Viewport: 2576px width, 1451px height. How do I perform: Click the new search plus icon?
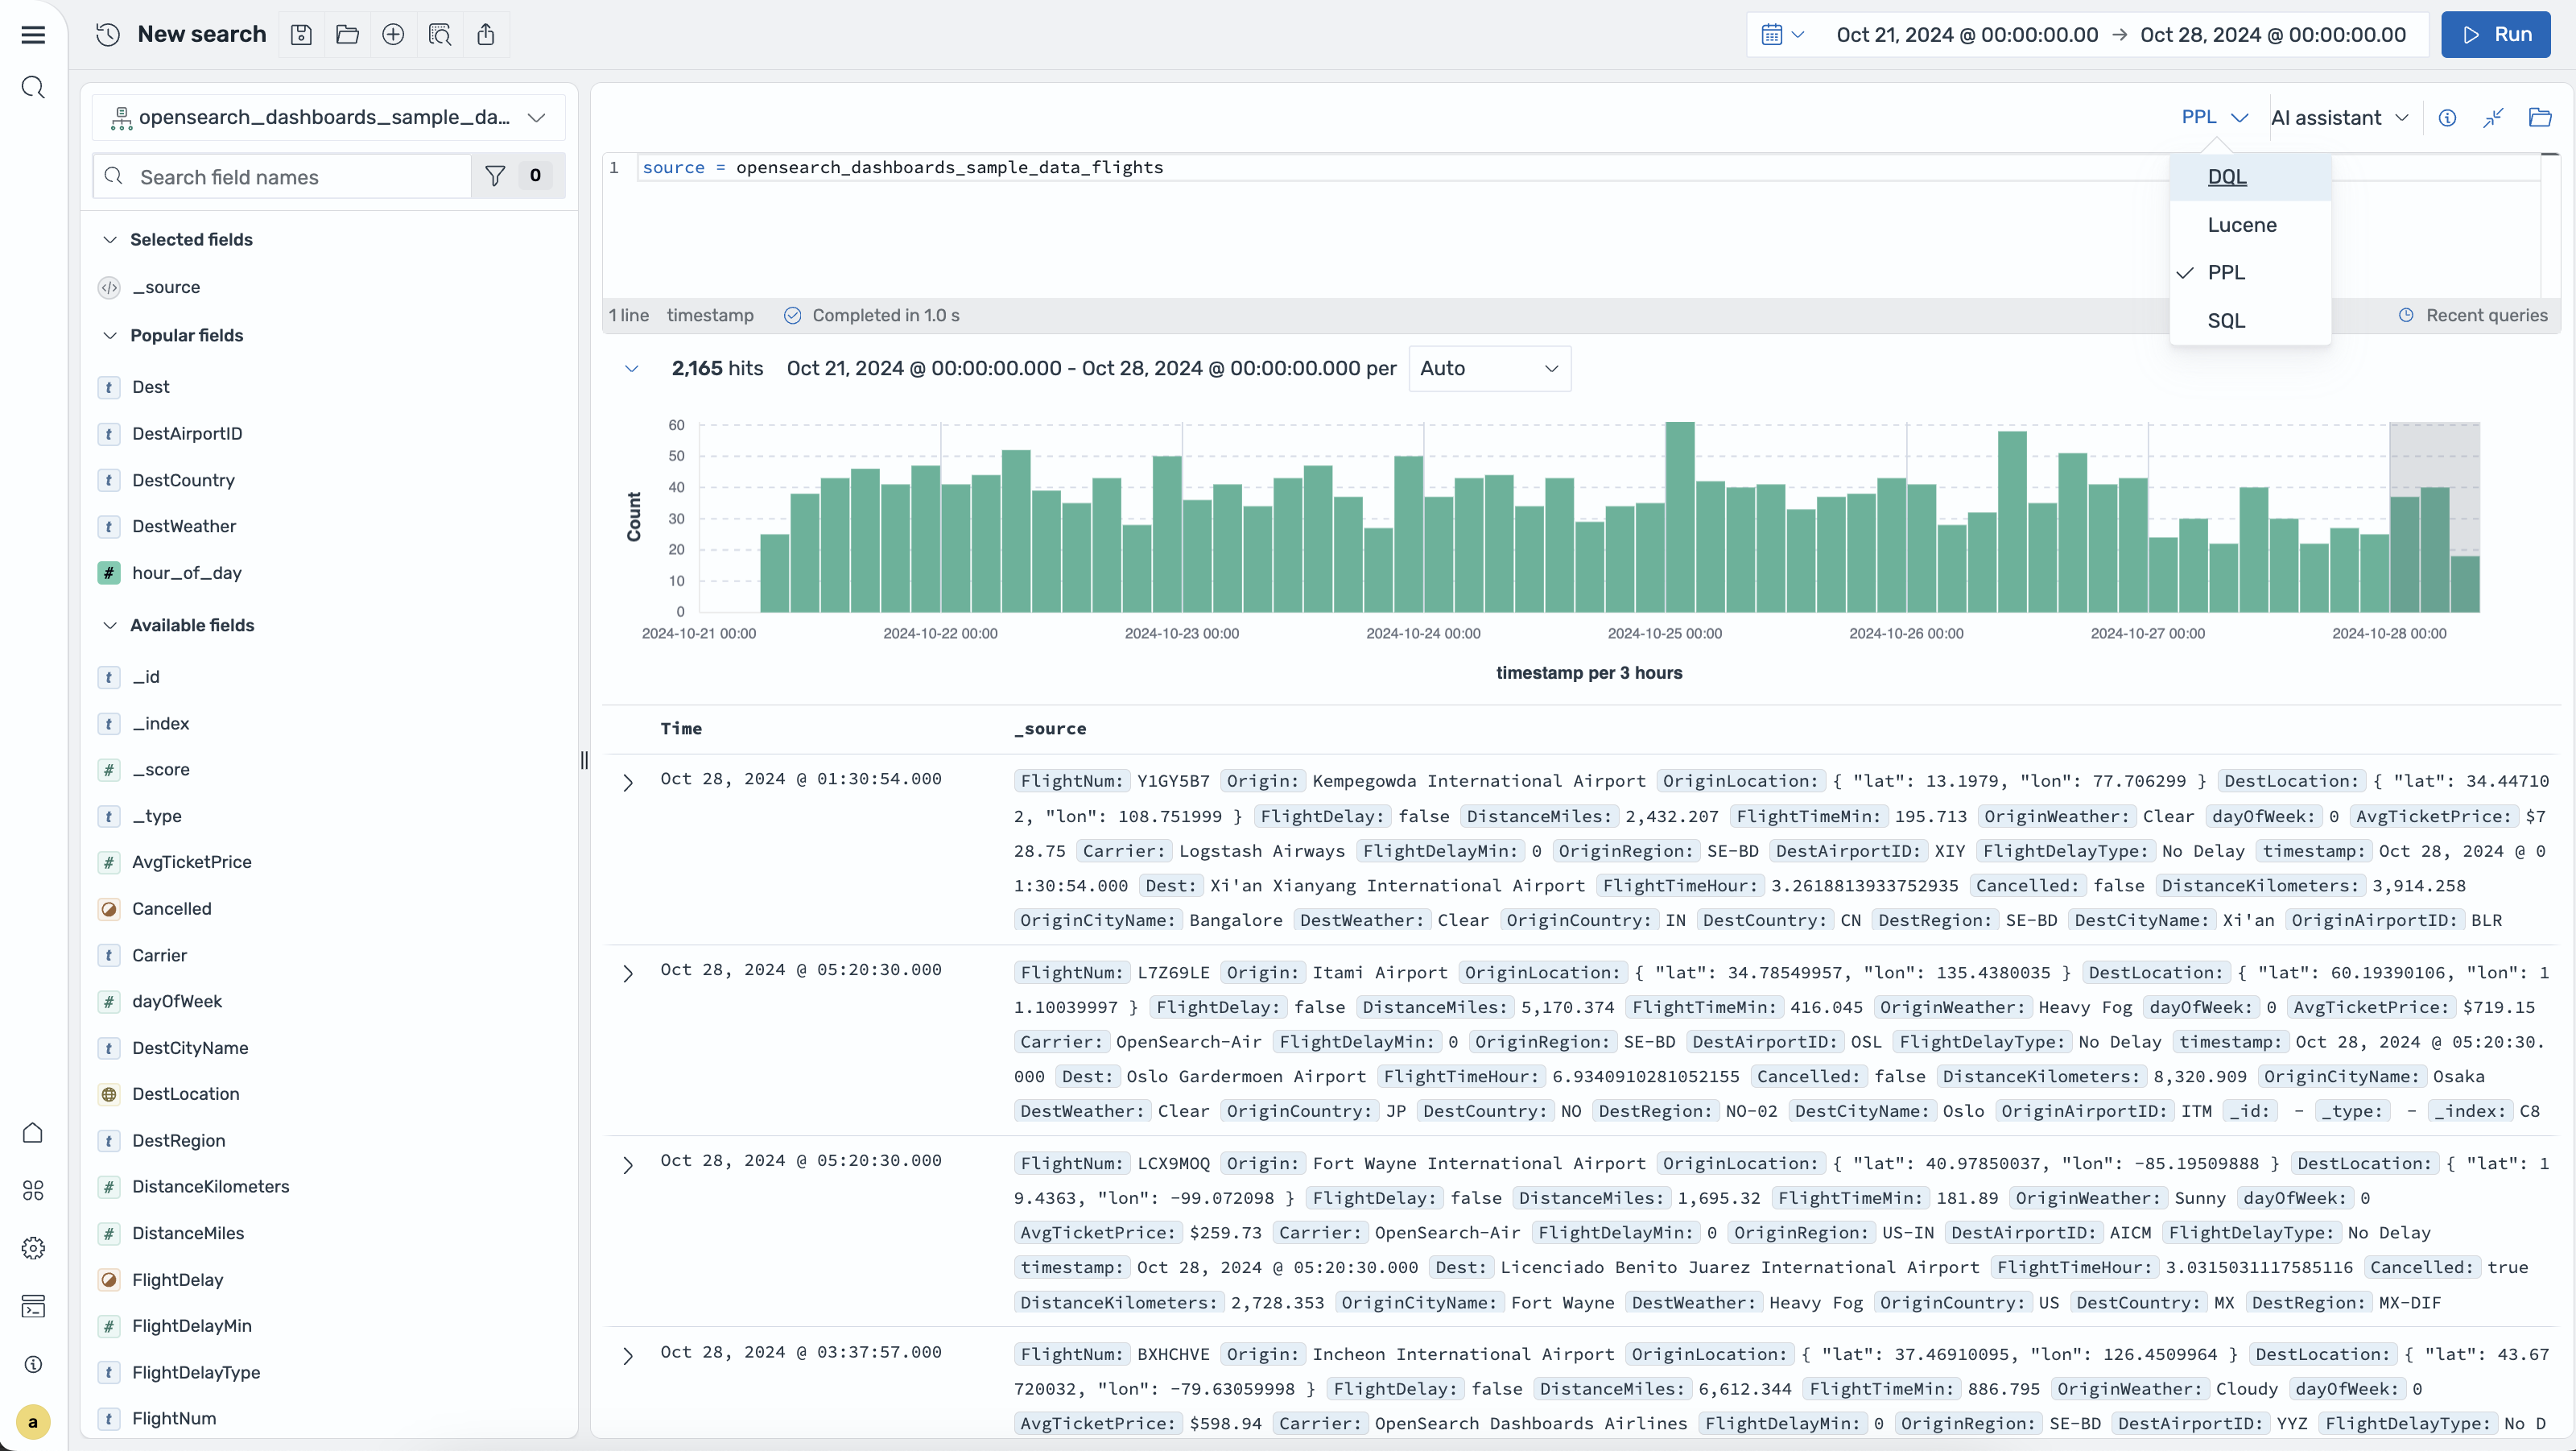393,35
